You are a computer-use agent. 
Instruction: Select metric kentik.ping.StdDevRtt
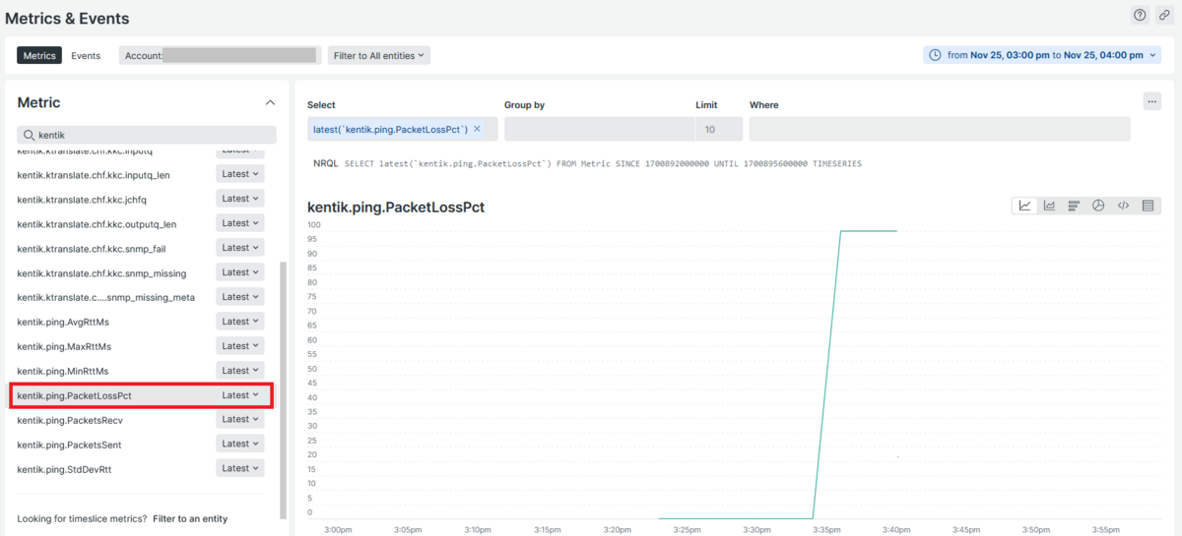click(64, 469)
